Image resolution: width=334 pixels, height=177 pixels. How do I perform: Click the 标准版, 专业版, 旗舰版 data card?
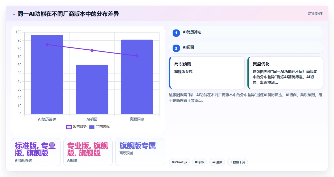click(36, 152)
